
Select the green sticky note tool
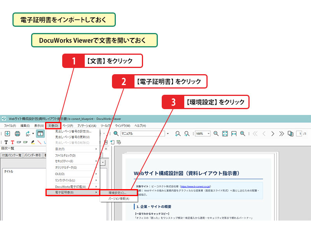coord(25,142)
